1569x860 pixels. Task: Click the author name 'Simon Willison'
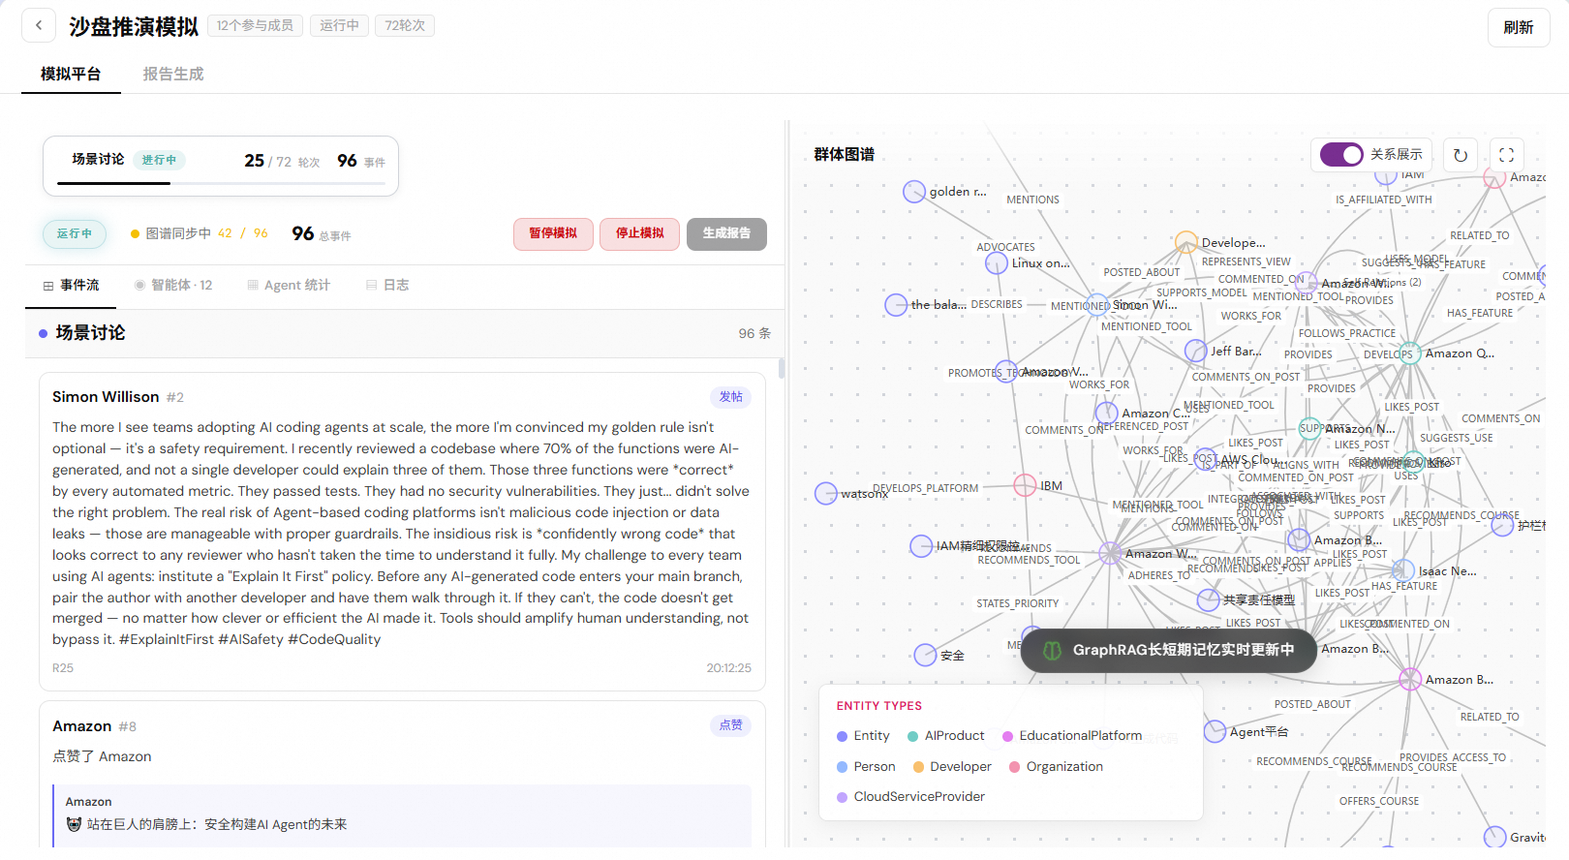(106, 397)
